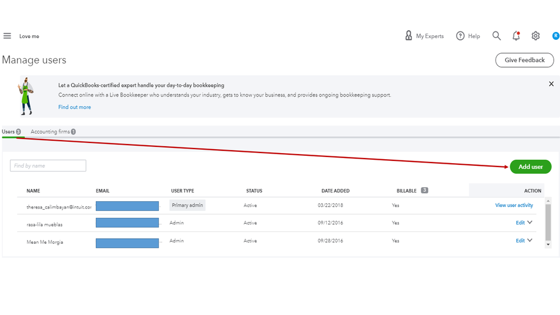Image resolution: width=560 pixels, height=315 pixels.
Task: Sort by the EMAIL column header
Action: (x=103, y=191)
